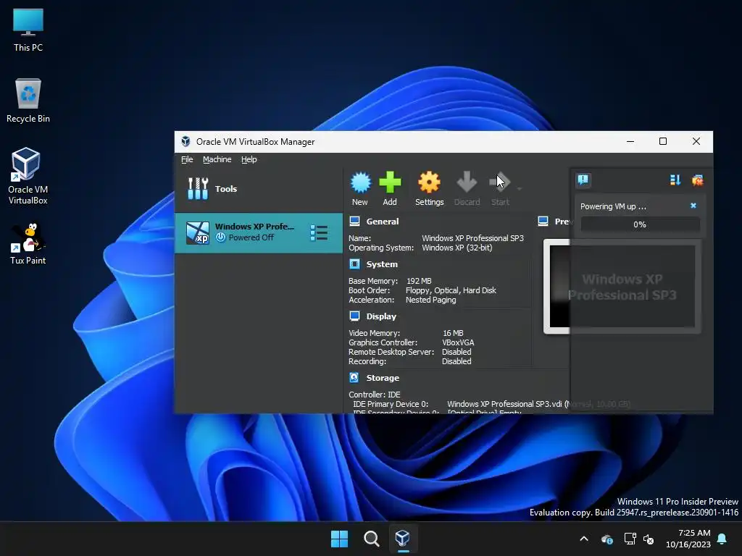Click the Windows XP (32-bit) operating system value
The height and width of the screenshot is (556, 742).
pyautogui.click(x=457, y=248)
